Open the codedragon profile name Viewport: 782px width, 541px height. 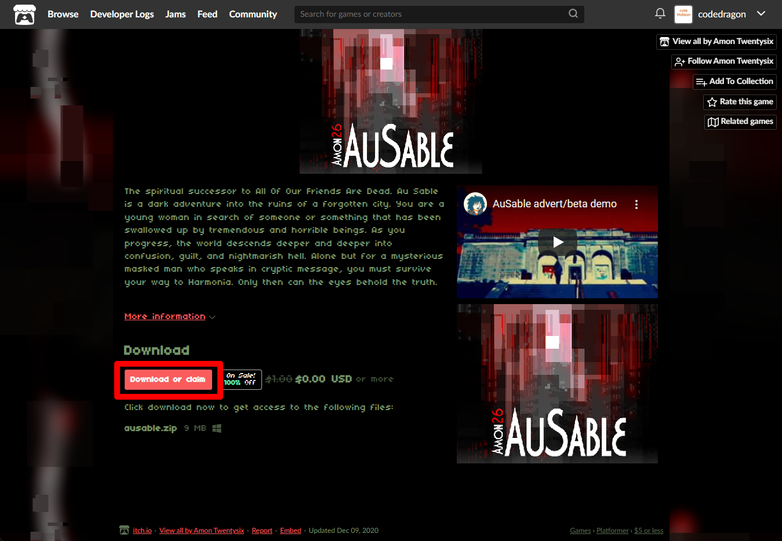pos(722,14)
